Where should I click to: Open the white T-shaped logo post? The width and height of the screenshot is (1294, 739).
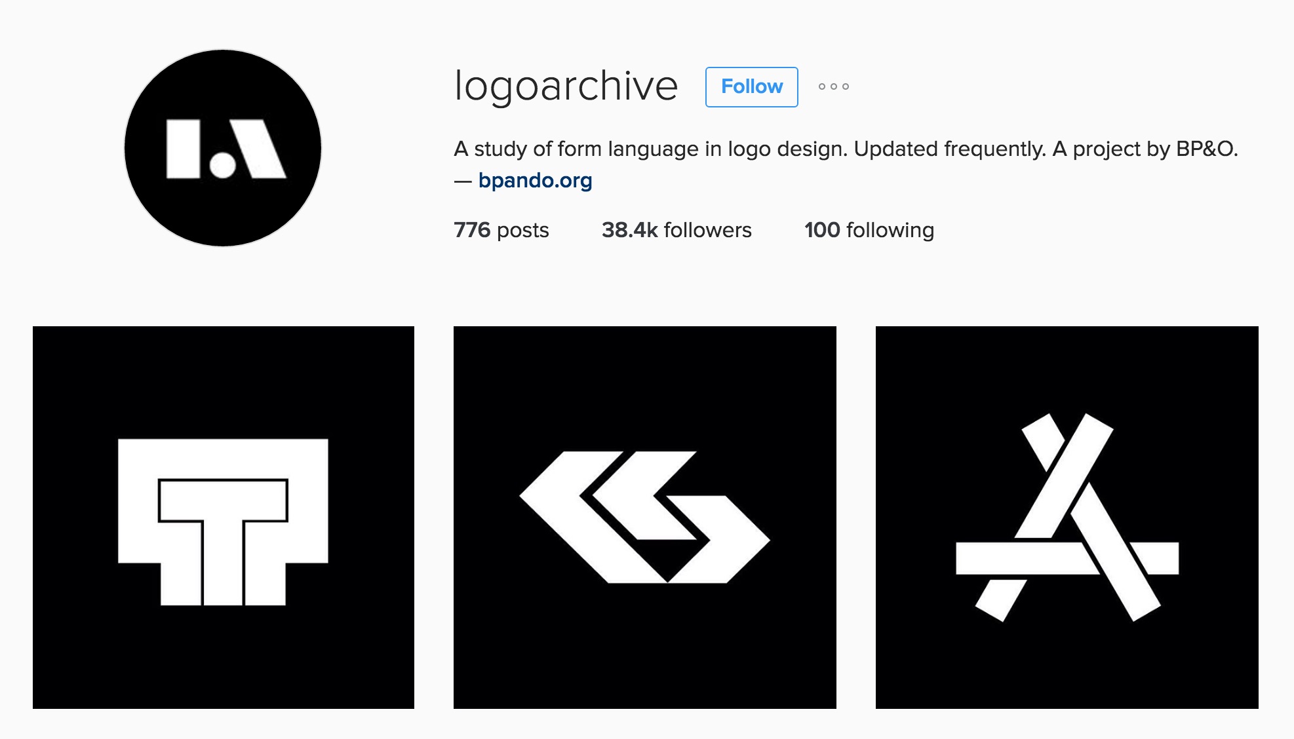[x=224, y=518]
